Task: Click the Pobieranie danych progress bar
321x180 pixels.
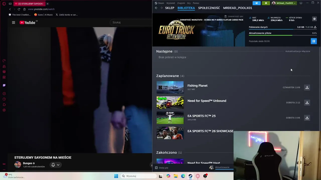Action: pyautogui.click(x=283, y=29)
